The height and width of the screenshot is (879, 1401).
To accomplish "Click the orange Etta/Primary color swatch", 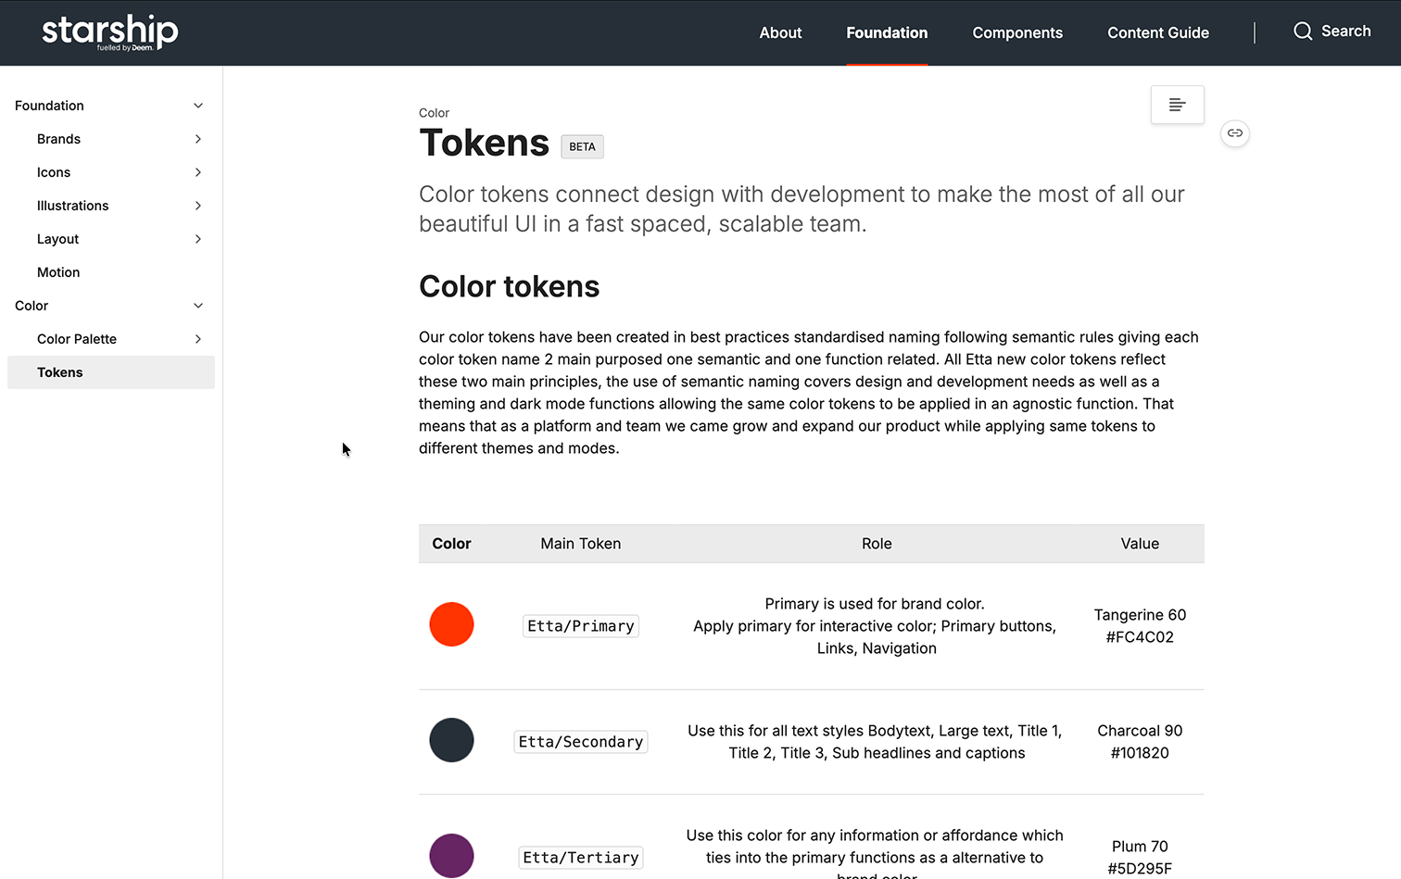I will tap(451, 624).
